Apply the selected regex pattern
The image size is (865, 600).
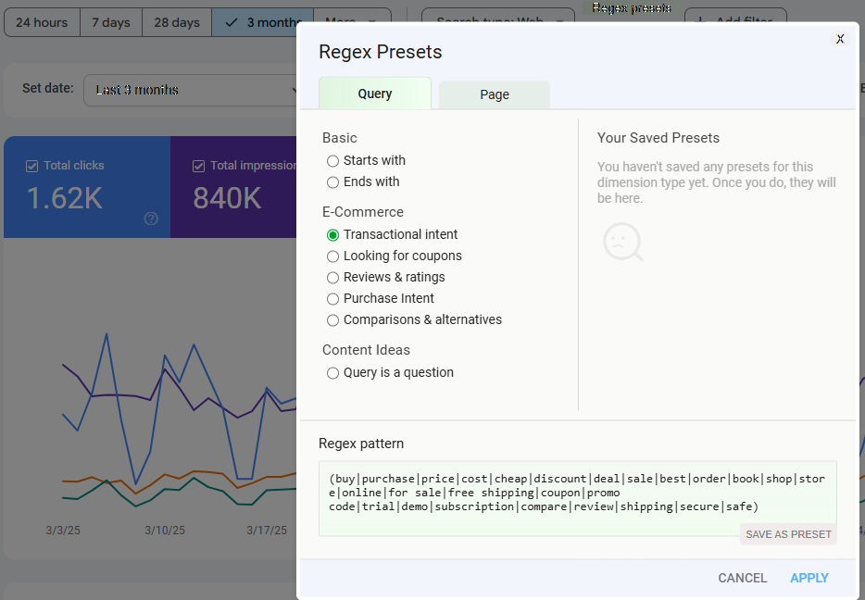click(809, 578)
